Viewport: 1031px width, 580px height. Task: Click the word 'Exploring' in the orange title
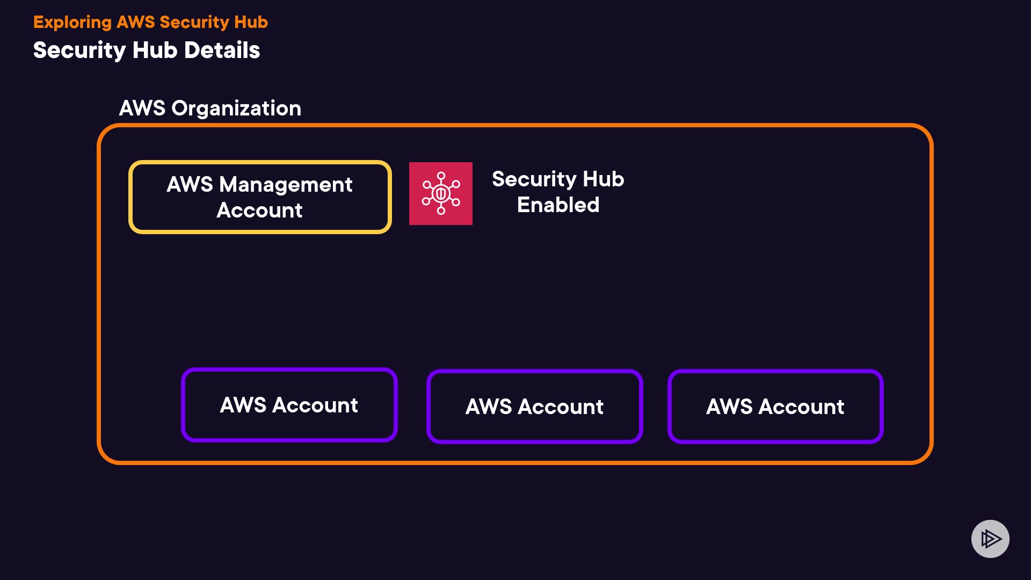click(72, 22)
